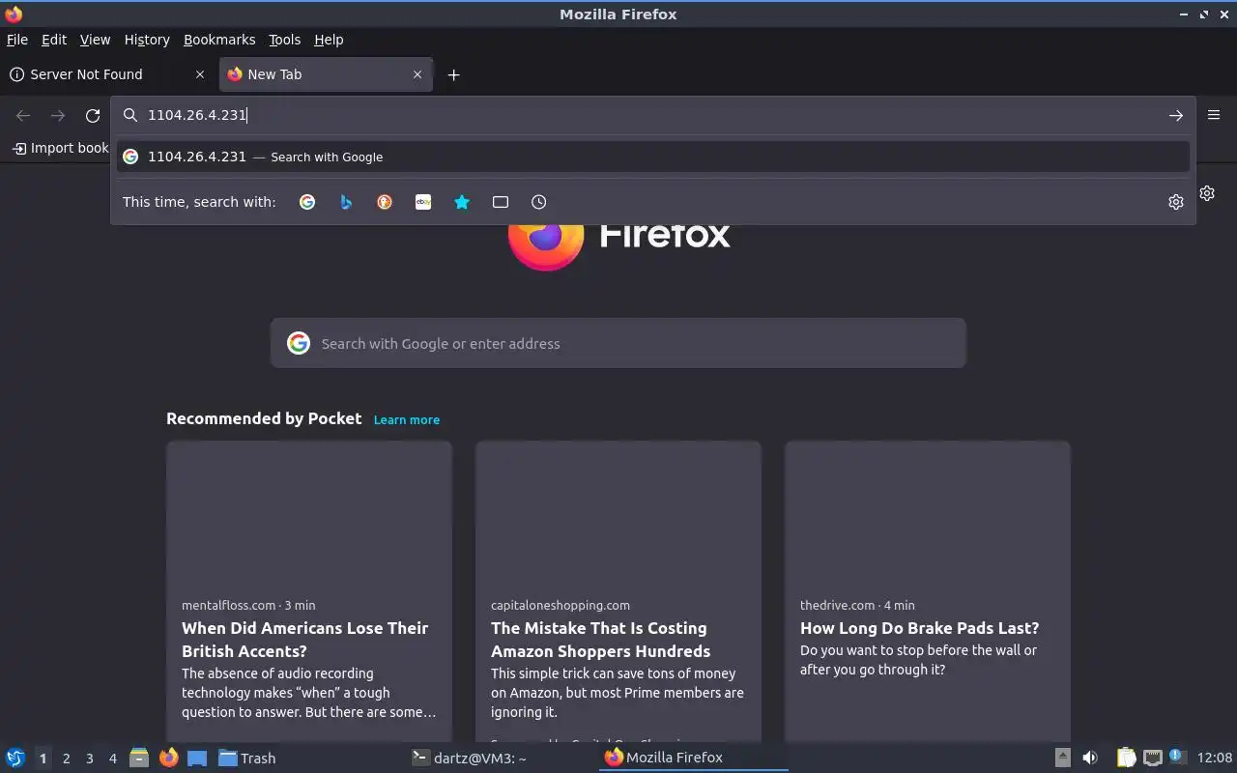Viewport: 1237px width, 773px height.
Task: Search this time with Bing
Action: tap(346, 202)
